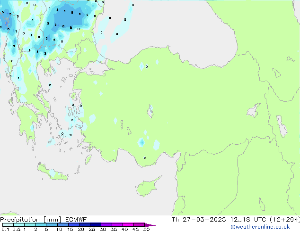Click the "20" legend scale label
This screenshot has width=300, height=231.
[x=81, y=229]
